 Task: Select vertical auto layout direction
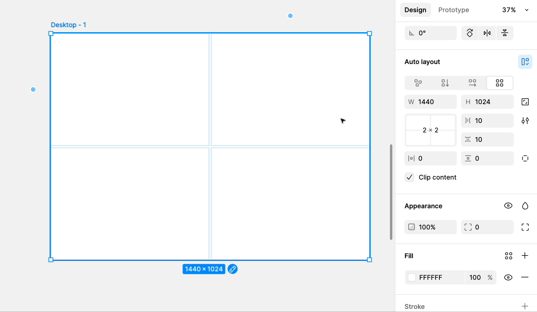pos(445,83)
